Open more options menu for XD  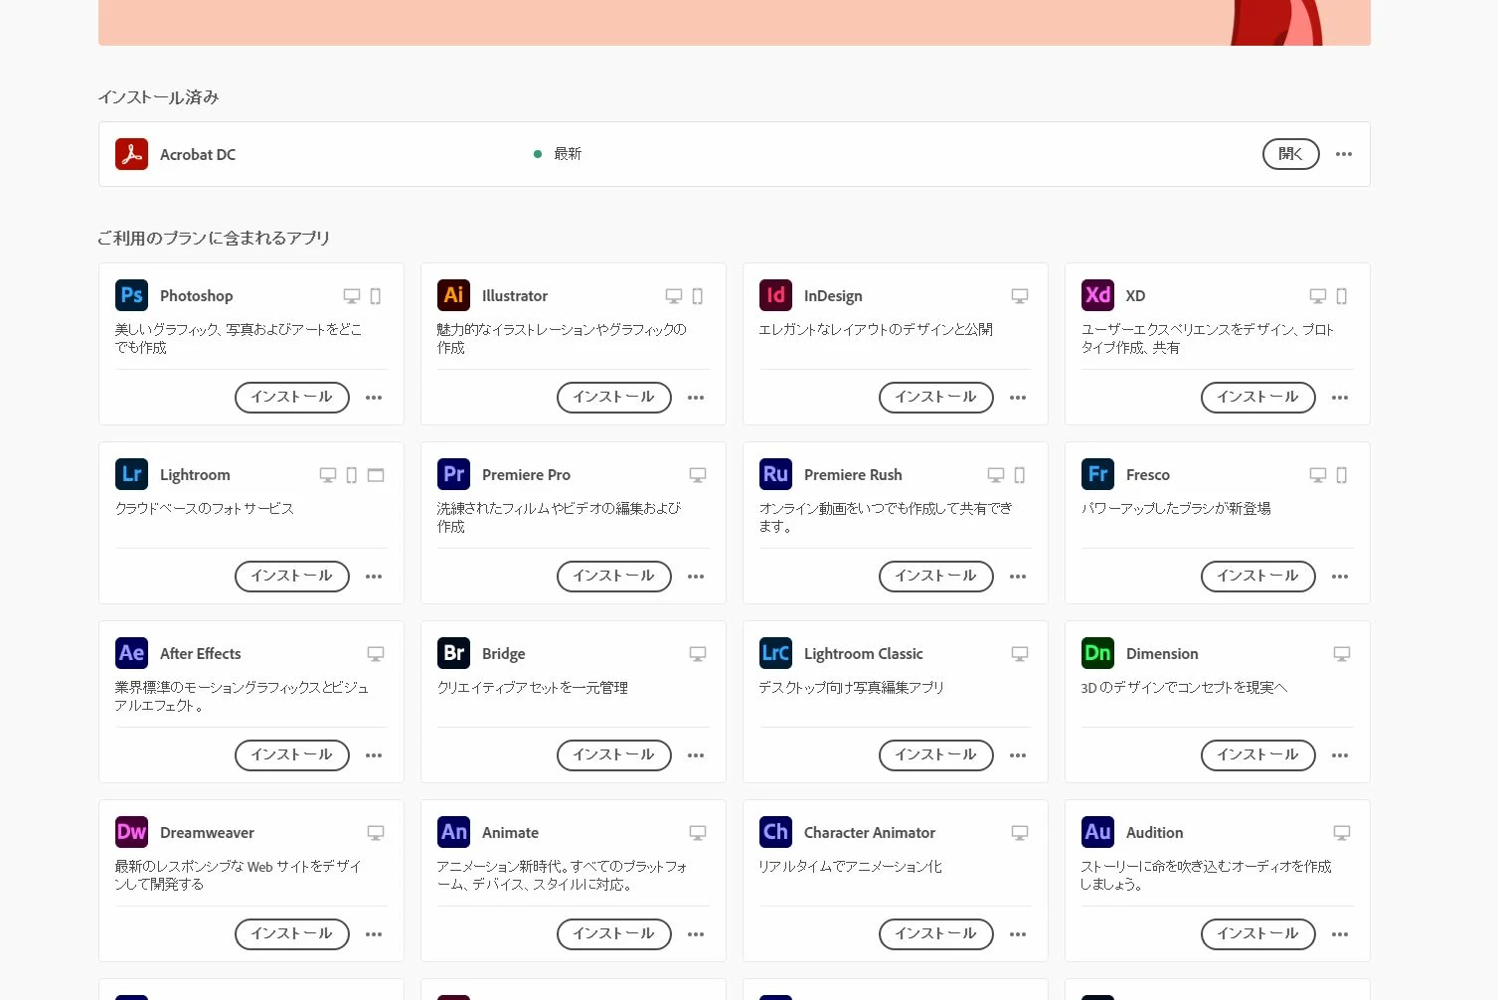[x=1340, y=398]
